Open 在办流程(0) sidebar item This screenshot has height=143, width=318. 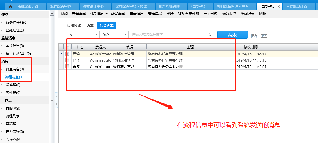[x=15, y=132]
